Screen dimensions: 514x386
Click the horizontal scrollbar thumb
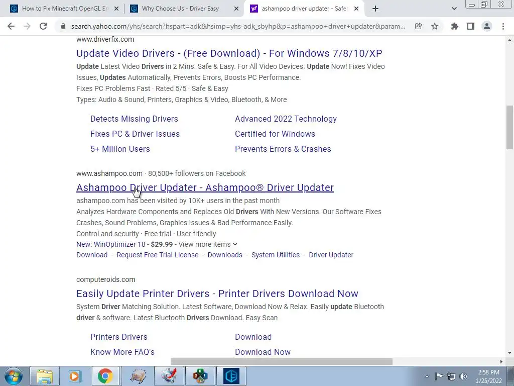tap(282, 362)
